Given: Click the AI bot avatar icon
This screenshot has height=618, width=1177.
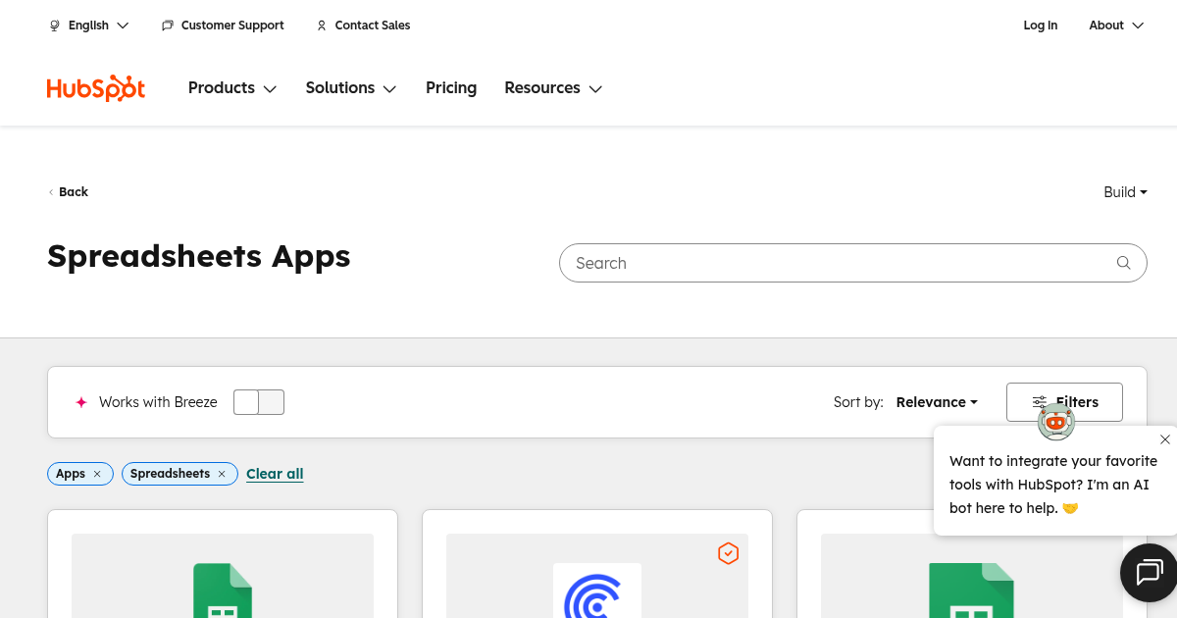Looking at the screenshot, I should [x=1056, y=422].
